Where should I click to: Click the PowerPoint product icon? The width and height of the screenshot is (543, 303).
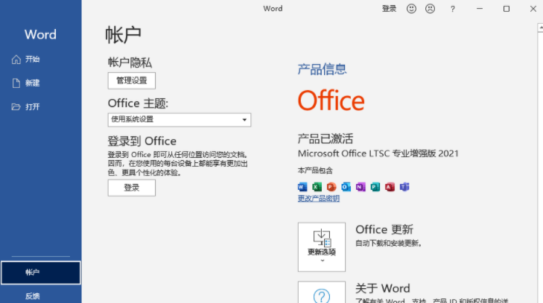331,187
